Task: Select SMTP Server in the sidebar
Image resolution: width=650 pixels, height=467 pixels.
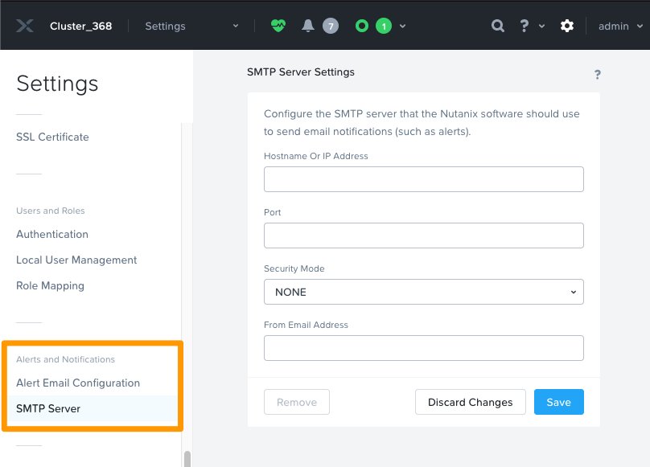Action: click(47, 408)
